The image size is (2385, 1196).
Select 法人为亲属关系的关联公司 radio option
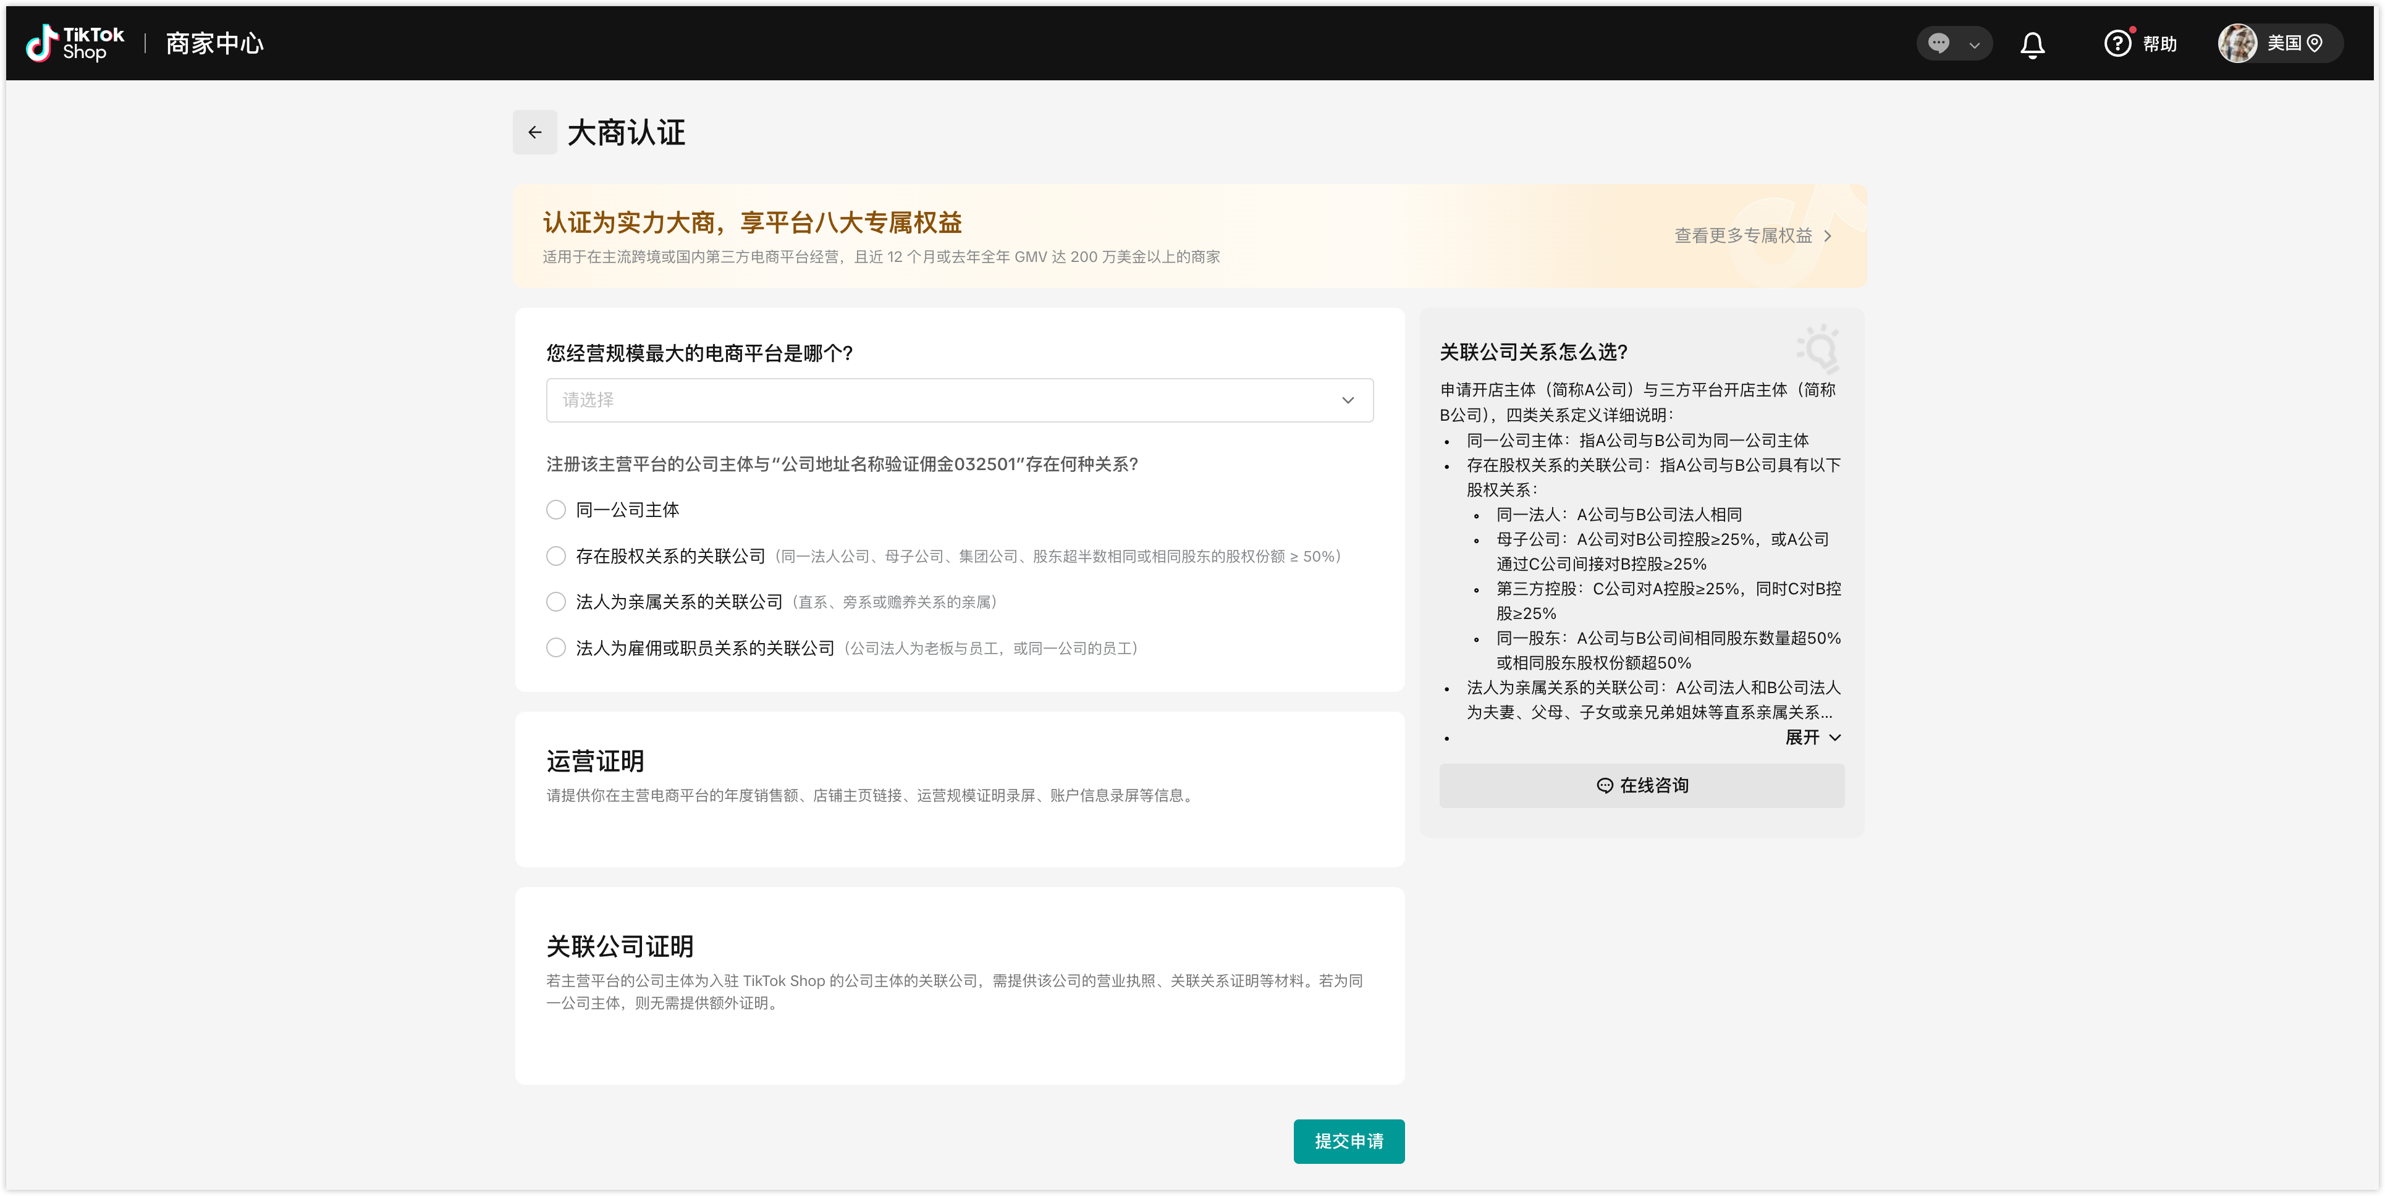[555, 602]
